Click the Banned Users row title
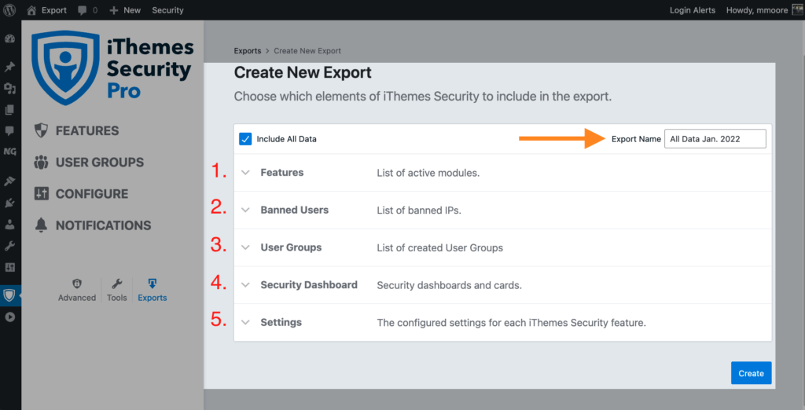The width and height of the screenshot is (805, 410). pyautogui.click(x=294, y=210)
